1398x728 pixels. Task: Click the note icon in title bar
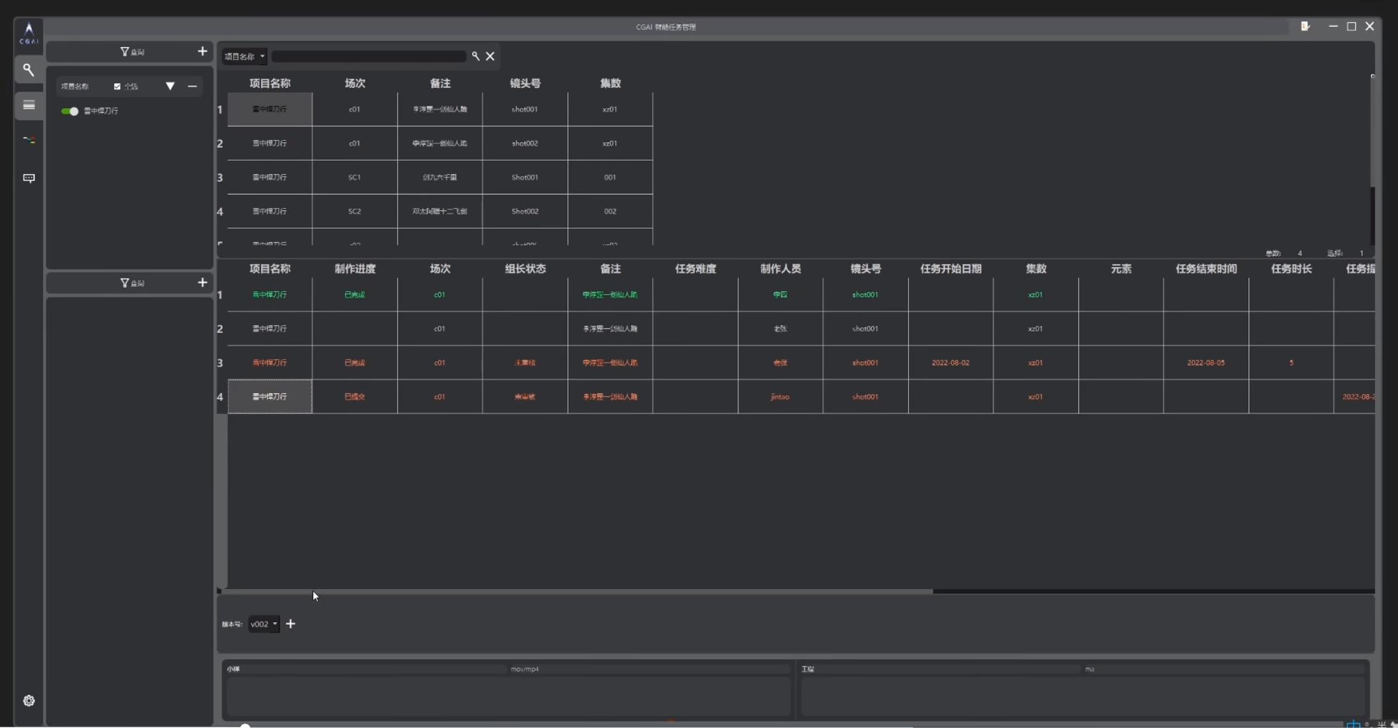1305,26
